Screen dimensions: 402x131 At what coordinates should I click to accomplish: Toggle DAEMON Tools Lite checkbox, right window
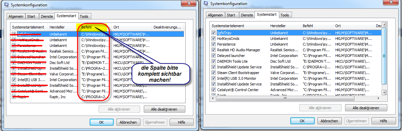[213, 61]
